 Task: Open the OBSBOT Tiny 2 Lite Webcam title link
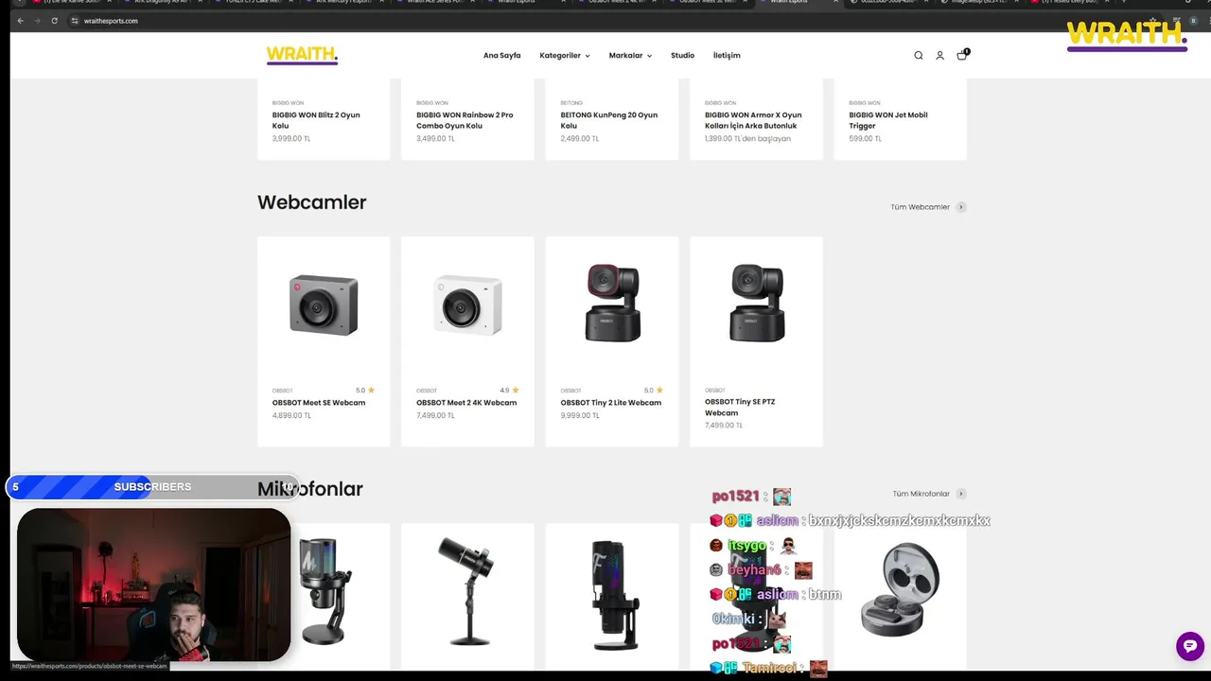(610, 403)
